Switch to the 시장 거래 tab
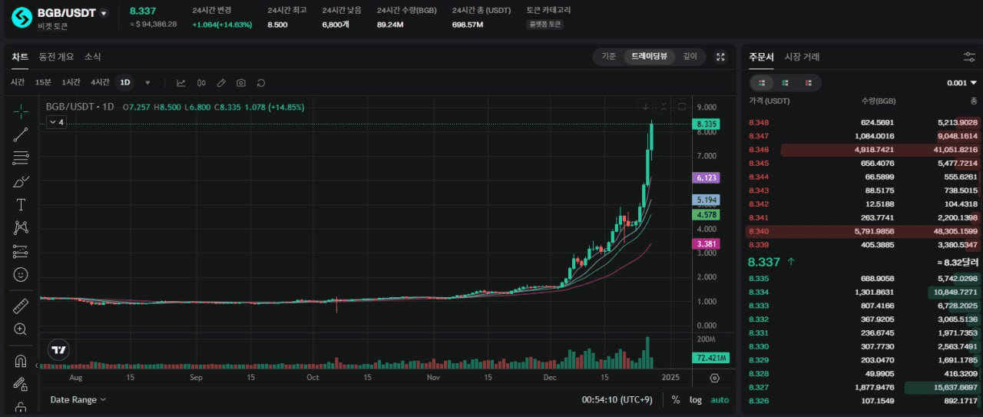 [x=802, y=57]
